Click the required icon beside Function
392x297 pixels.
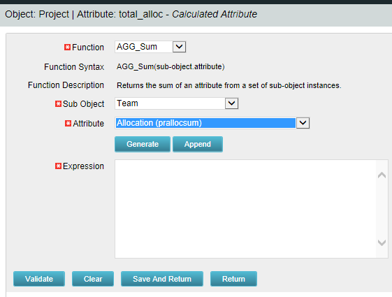tap(67, 47)
